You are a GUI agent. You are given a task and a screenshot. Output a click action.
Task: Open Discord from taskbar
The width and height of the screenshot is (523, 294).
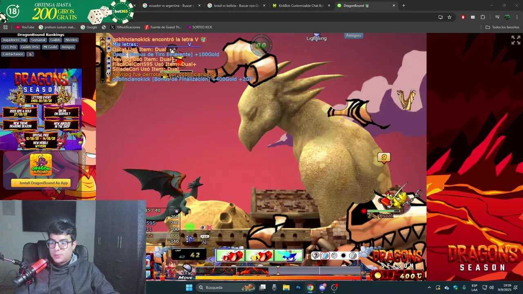(322, 287)
